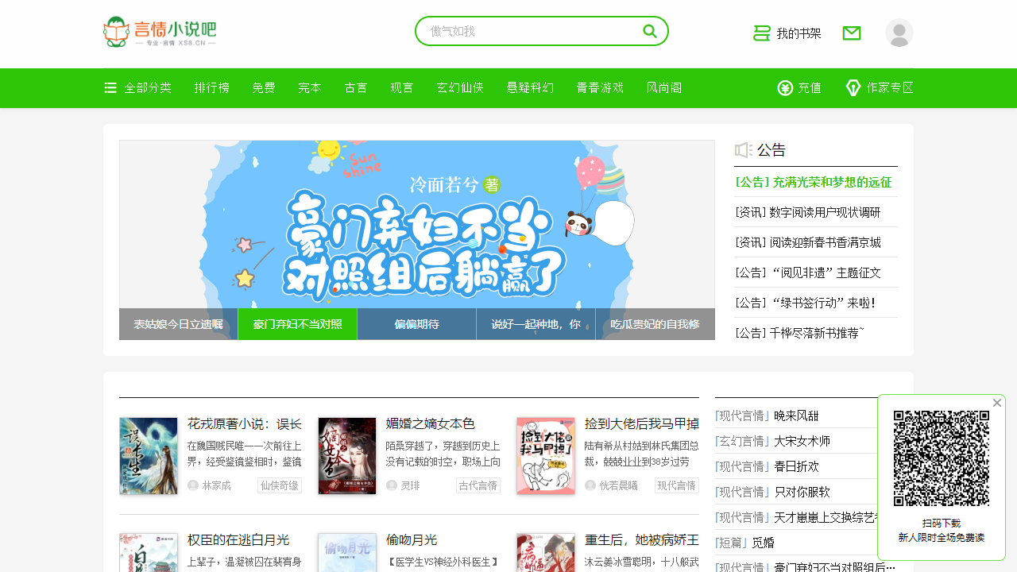Open the 排行榜 menu
The width and height of the screenshot is (1017, 572).
click(212, 88)
